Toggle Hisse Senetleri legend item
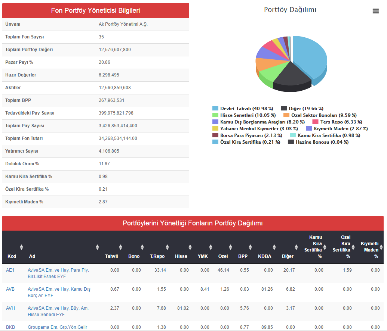 pyautogui.click(x=244, y=115)
